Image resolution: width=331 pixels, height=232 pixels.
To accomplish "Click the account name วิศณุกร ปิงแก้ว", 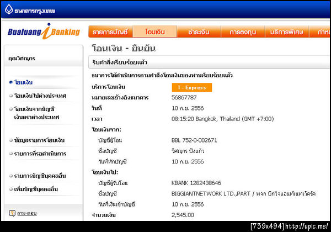I will [188, 151].
